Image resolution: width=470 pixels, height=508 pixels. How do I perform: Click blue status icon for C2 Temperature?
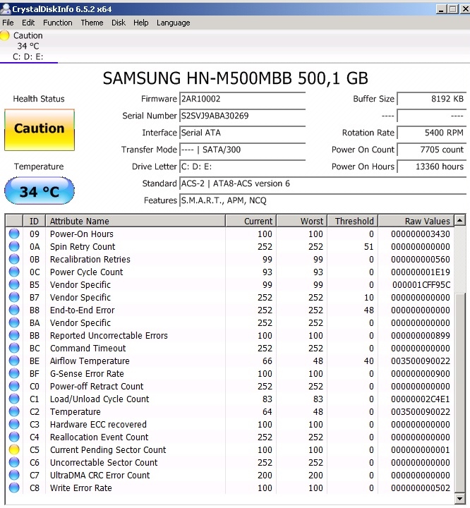tap(14, 411)
